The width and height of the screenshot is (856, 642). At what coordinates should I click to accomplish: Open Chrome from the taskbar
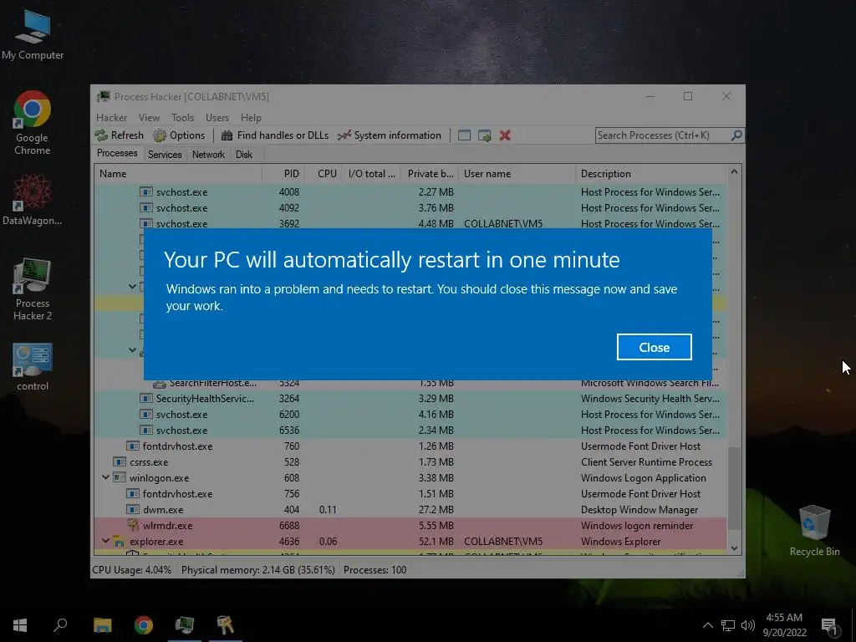(x=144, y=625)
